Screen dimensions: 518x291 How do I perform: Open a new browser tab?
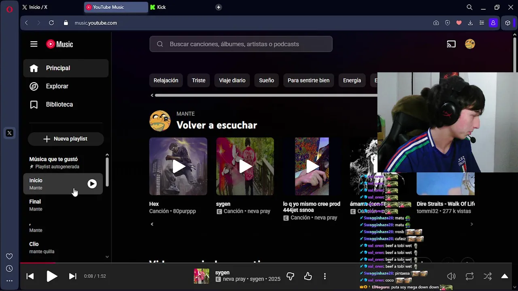click(x=219, y=7)
